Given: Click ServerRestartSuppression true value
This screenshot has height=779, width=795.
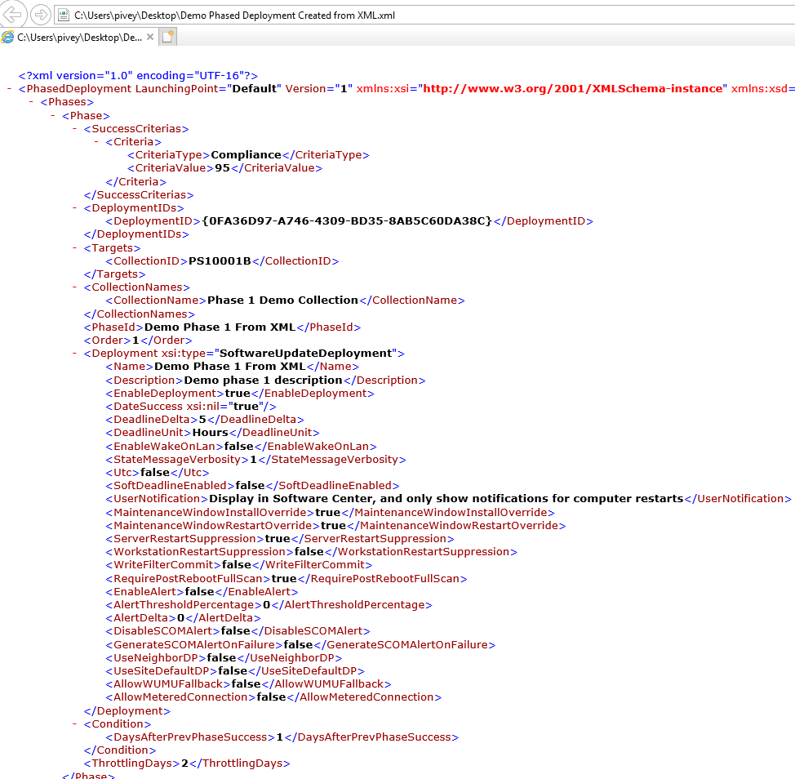Looking at the screenshot, I should click(x=278, y=539).
